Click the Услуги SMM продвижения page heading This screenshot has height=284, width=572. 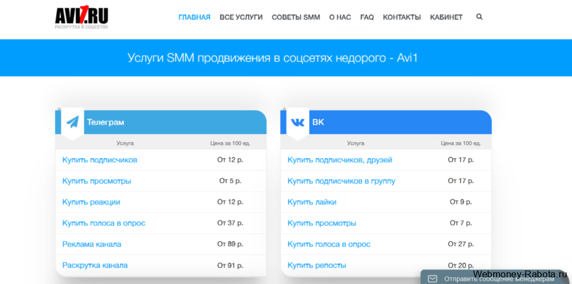click(x=273, y=58)
